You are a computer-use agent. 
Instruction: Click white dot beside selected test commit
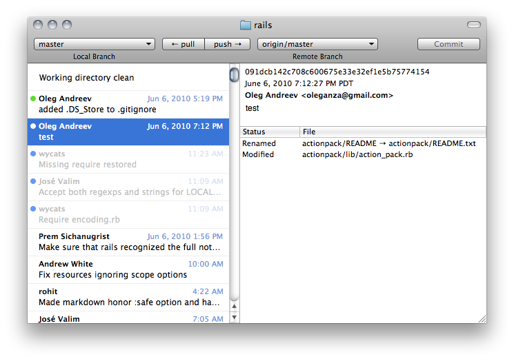pos(33,126)
